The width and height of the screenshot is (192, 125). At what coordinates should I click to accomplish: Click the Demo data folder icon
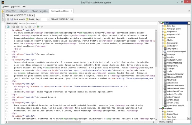(x=165, y=26)
